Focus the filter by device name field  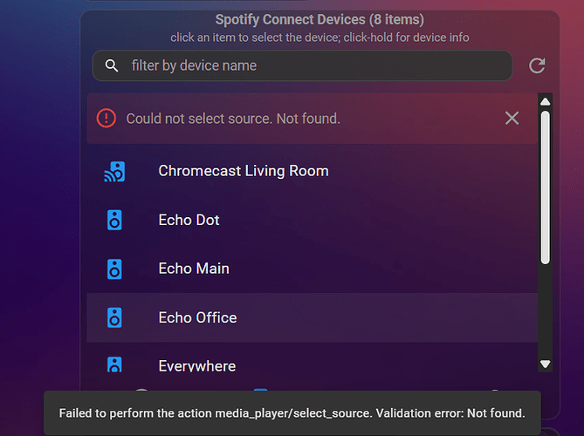302,65
